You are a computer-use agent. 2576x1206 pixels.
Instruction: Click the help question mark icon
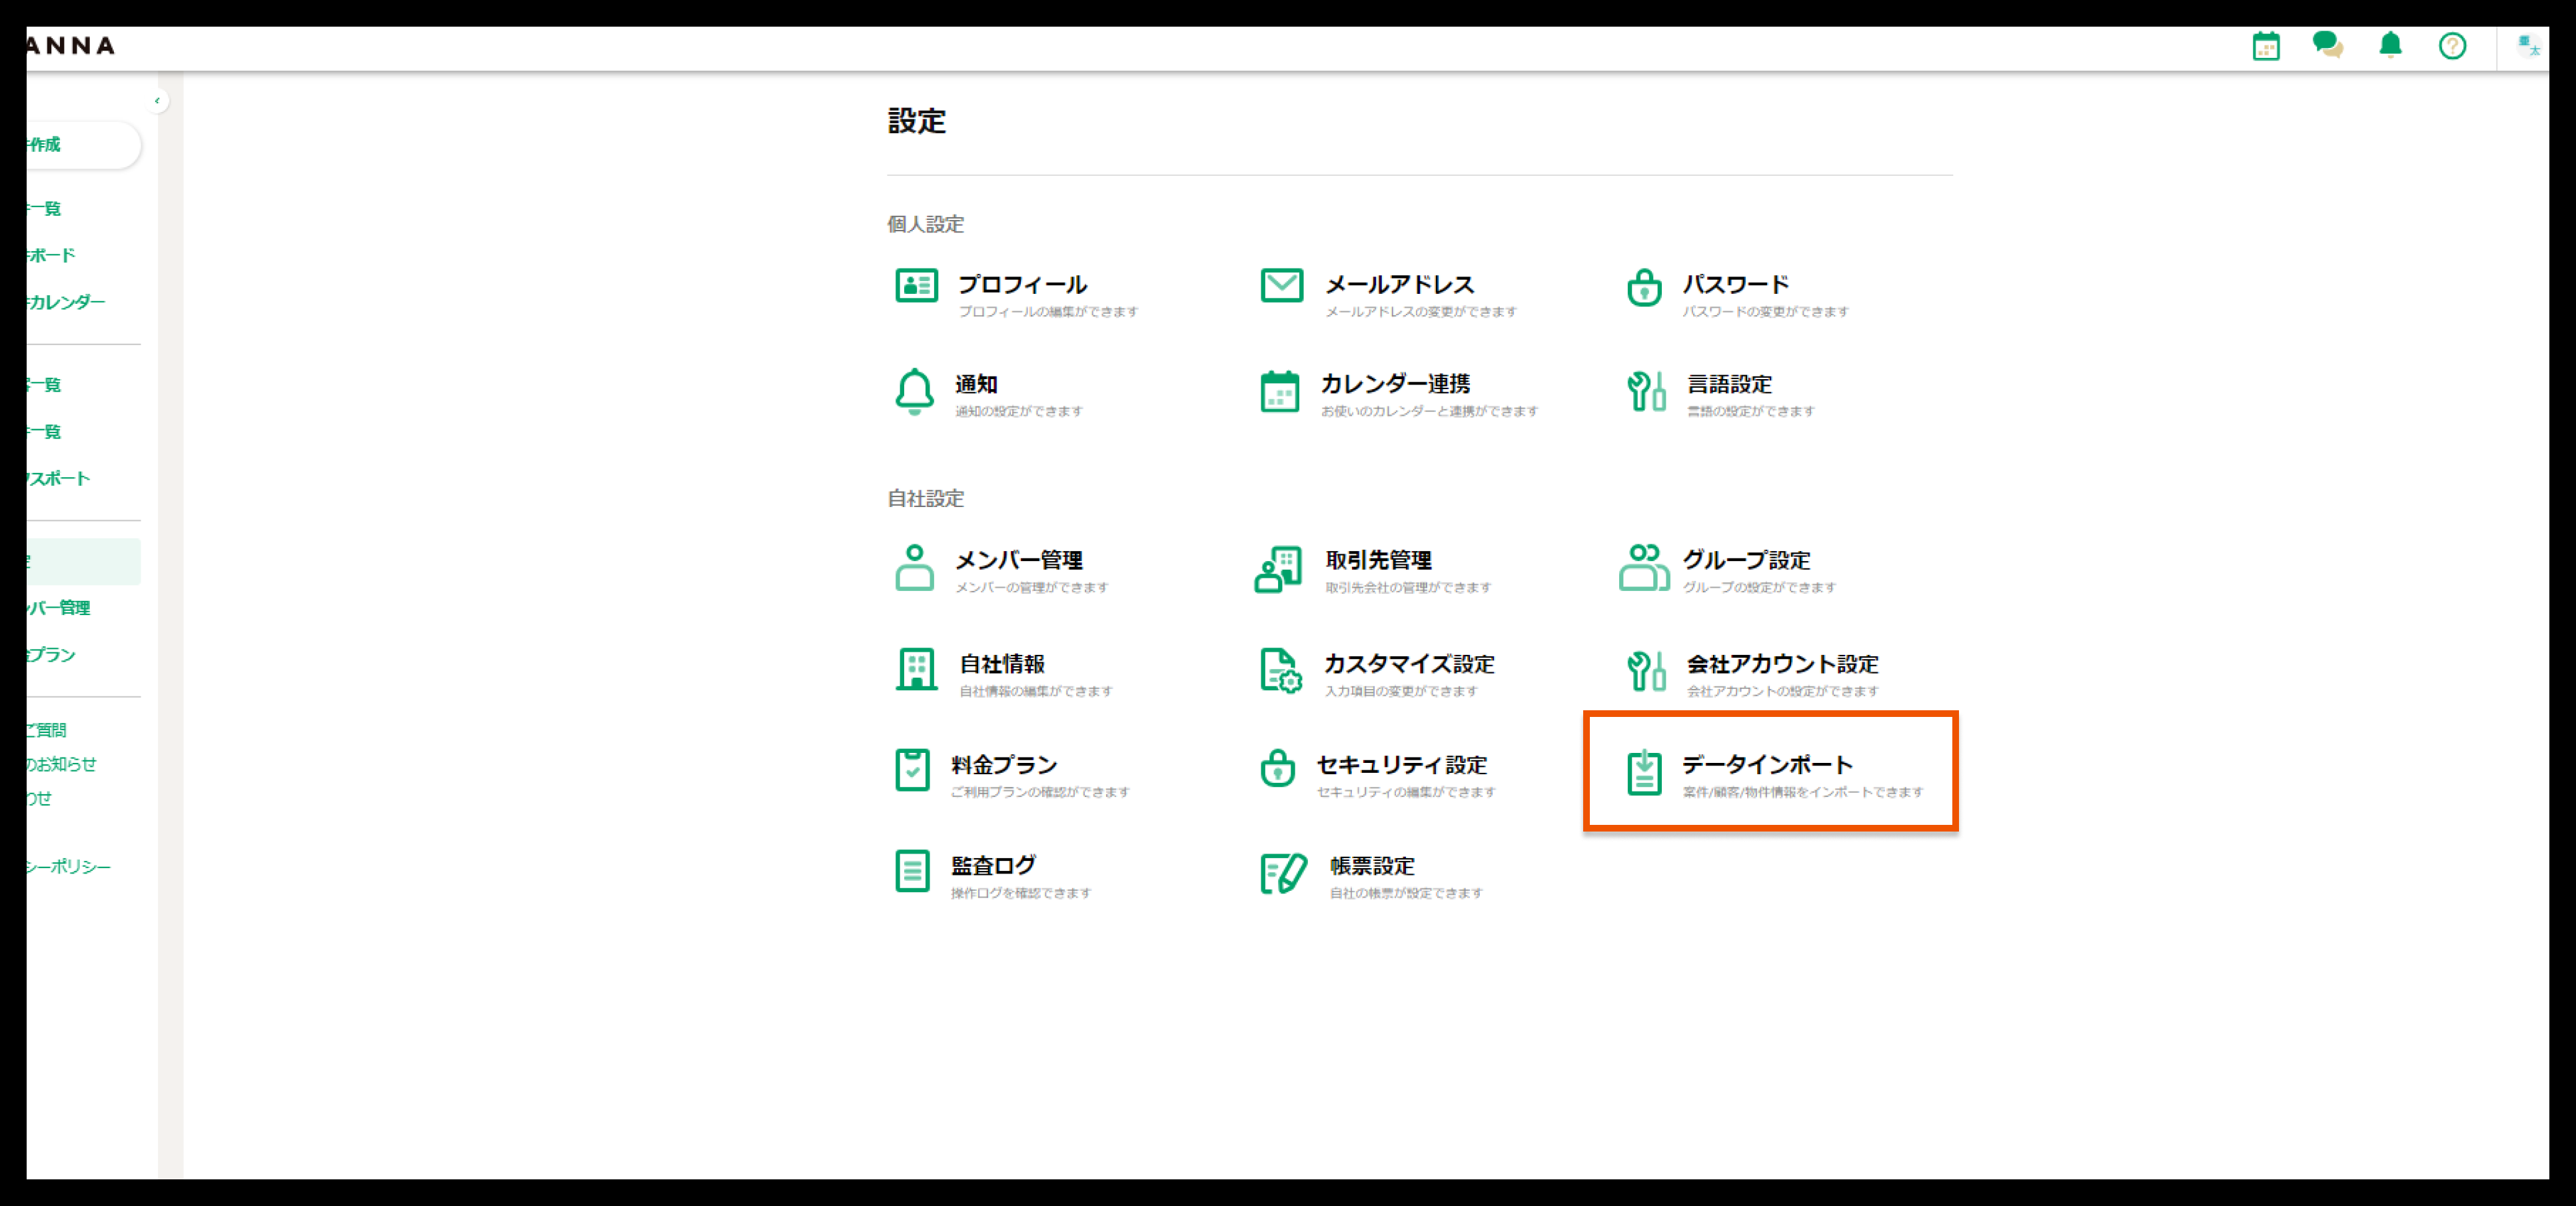2452,46
